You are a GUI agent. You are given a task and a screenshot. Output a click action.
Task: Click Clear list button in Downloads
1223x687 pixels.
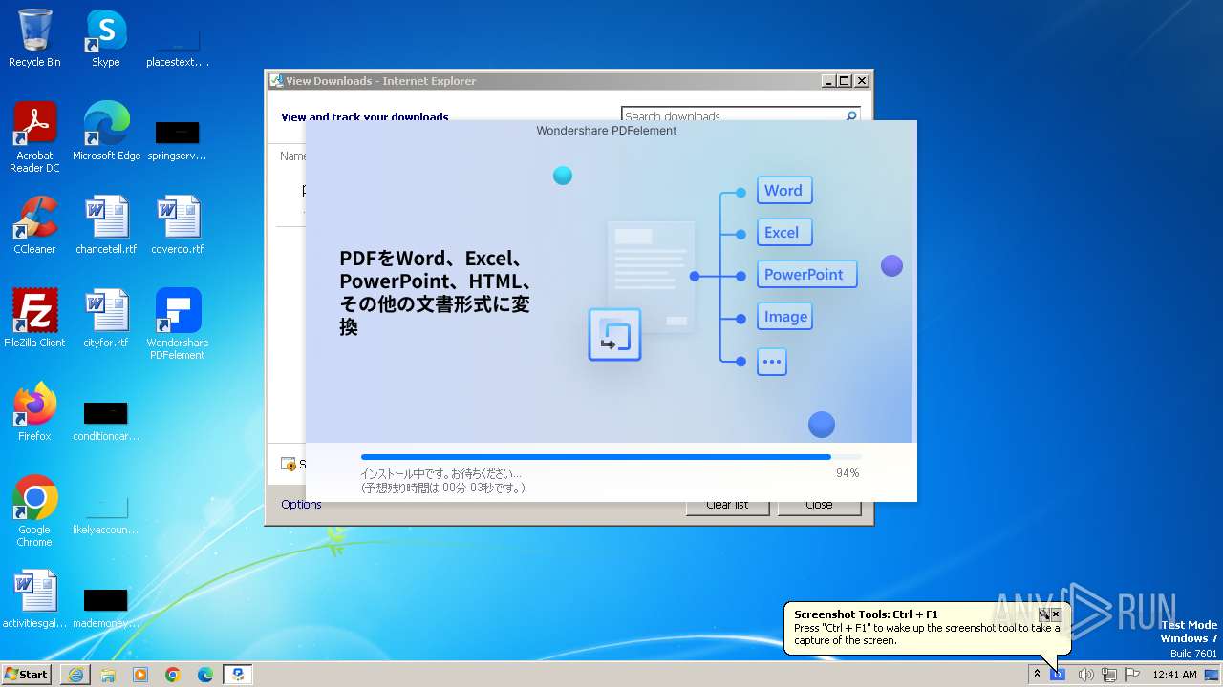click(727, 505)
